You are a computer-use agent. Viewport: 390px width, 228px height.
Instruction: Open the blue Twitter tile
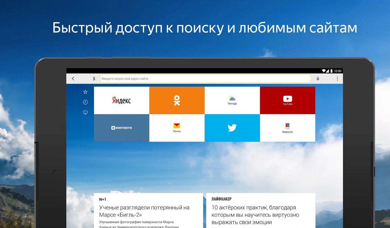point(232,128)
